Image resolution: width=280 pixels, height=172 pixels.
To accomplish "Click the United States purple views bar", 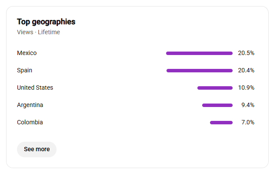I will 215,88.
